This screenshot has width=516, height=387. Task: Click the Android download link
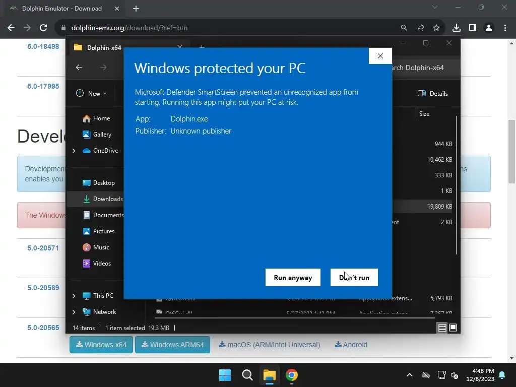351,345
